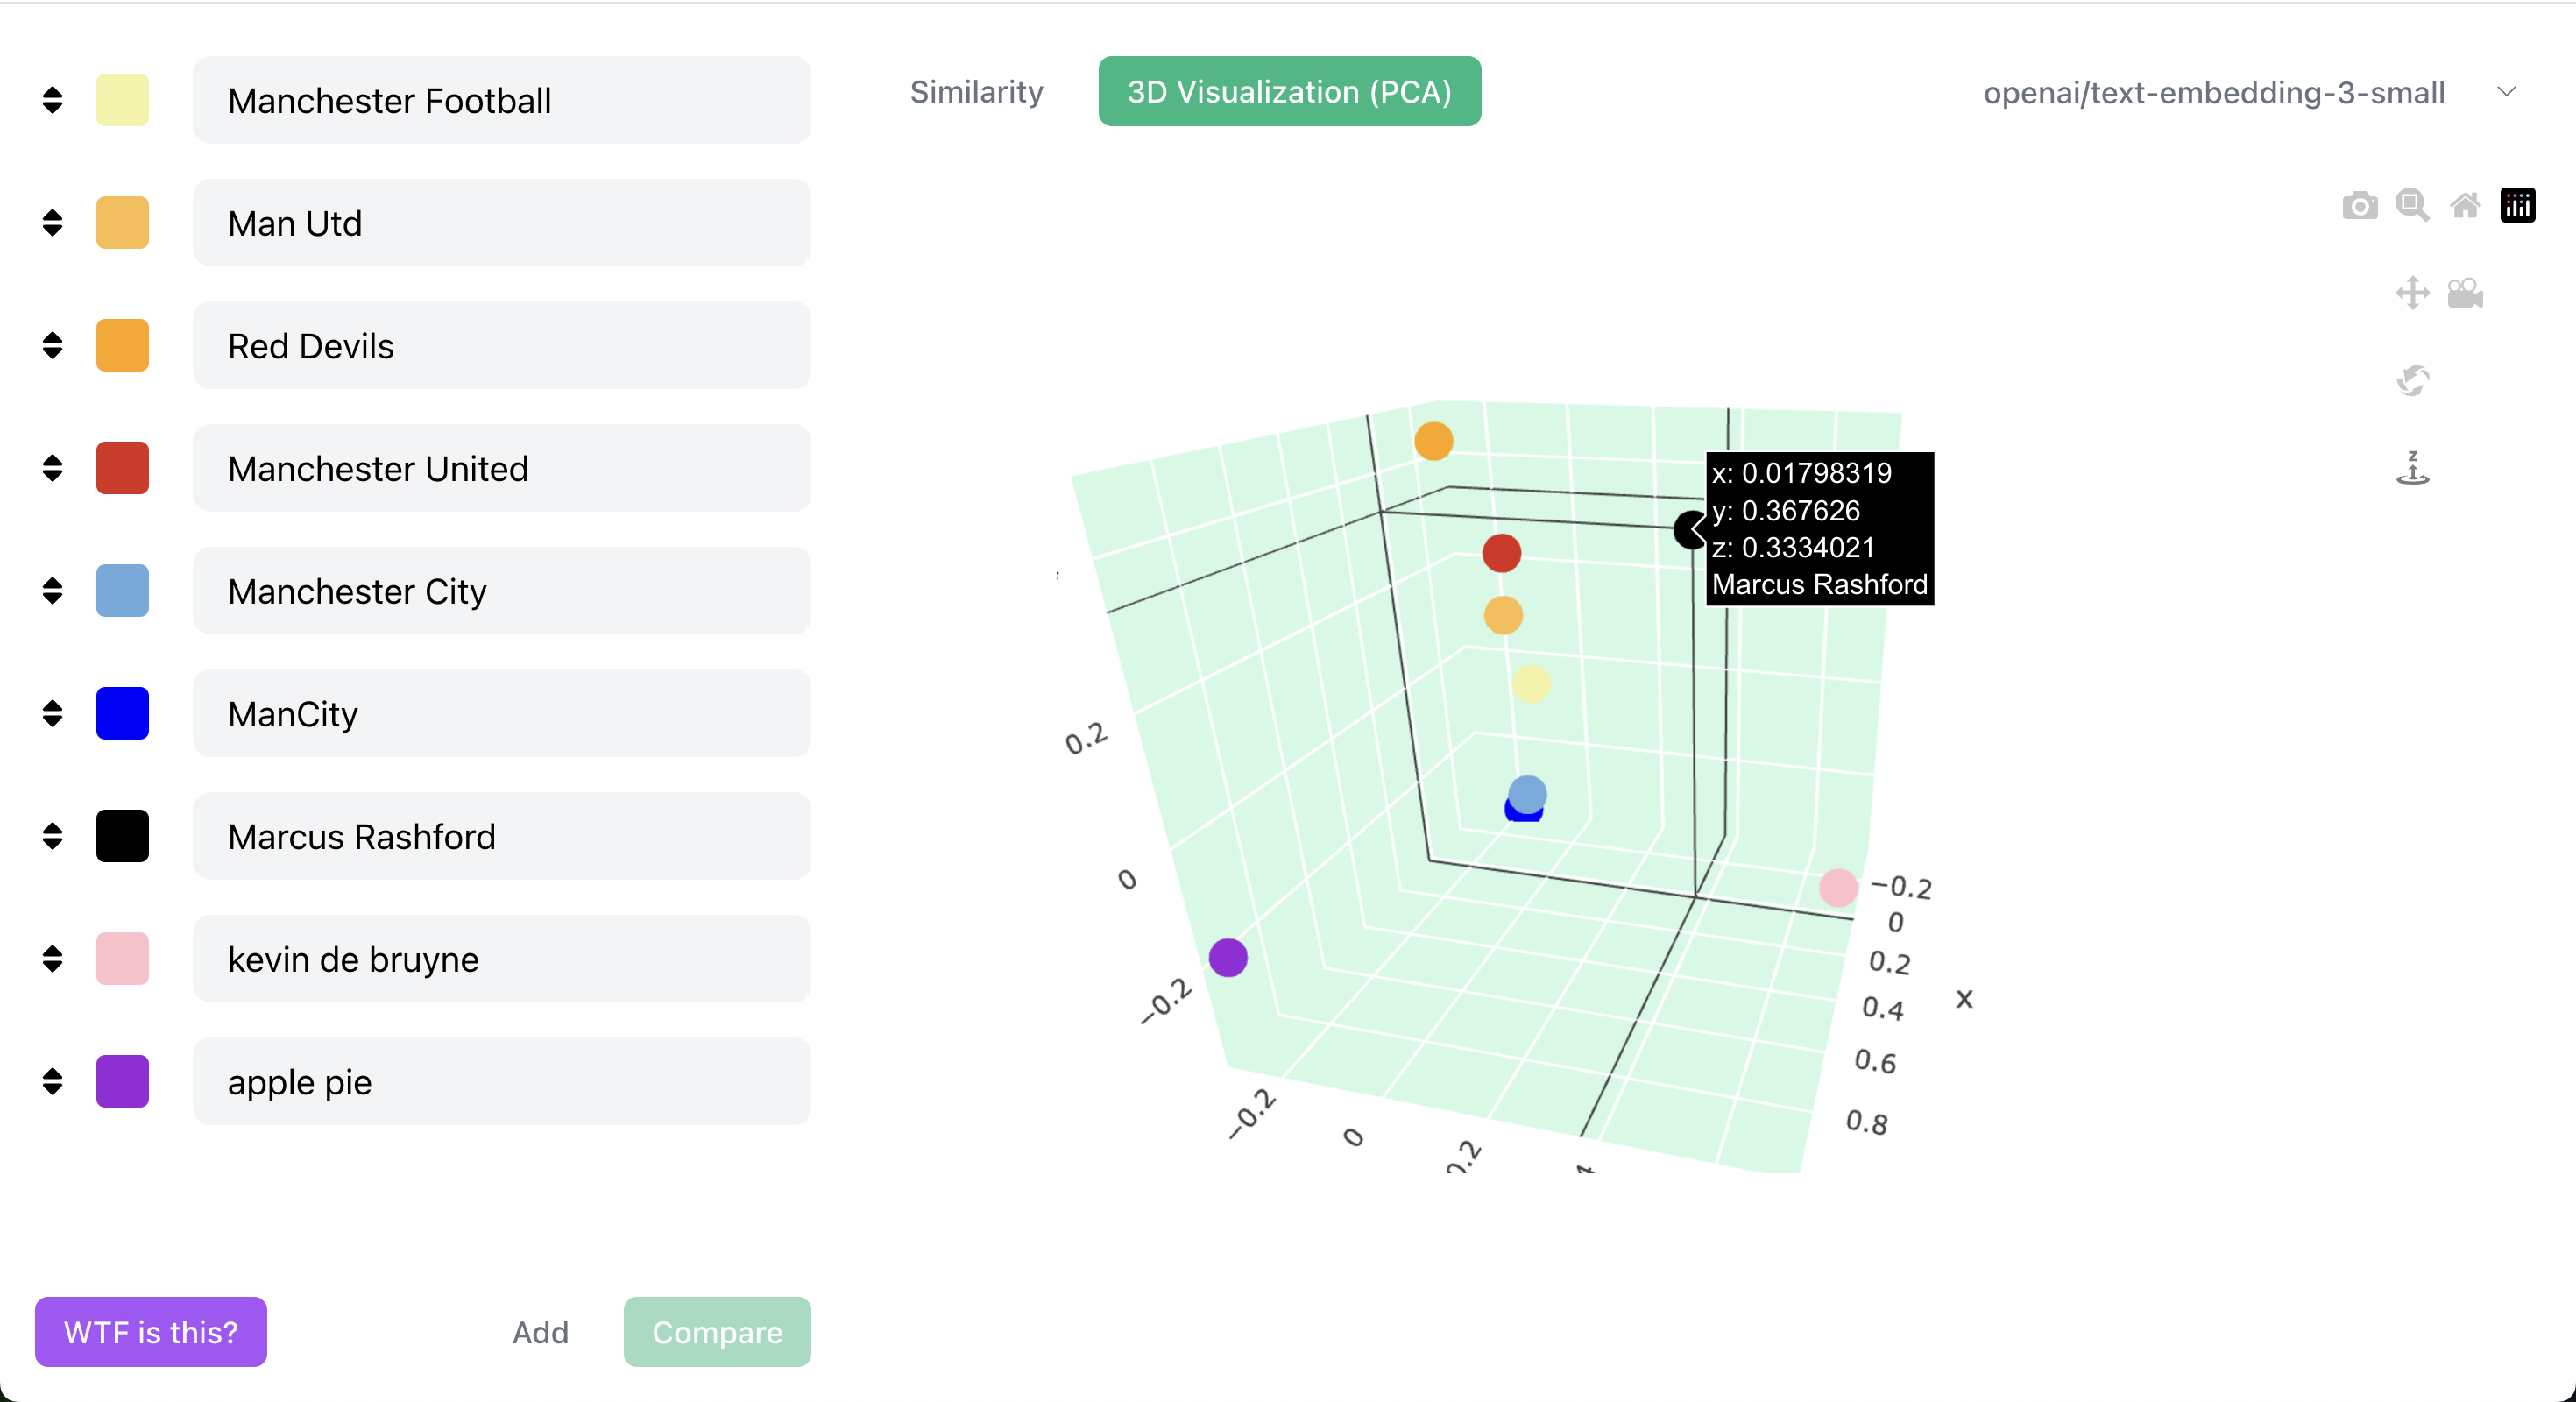Click reorder arrows beside apple pie
The height and width of the screenshot is (1402, 2576).
53,1081
